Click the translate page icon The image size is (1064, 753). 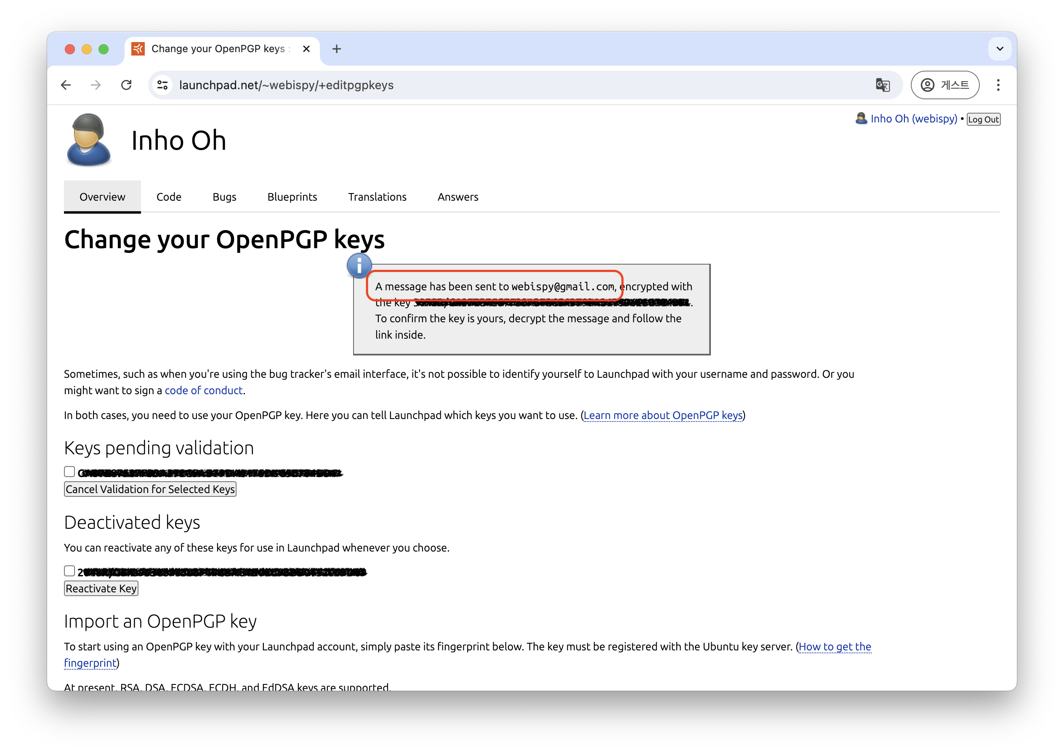pos(882,85)
